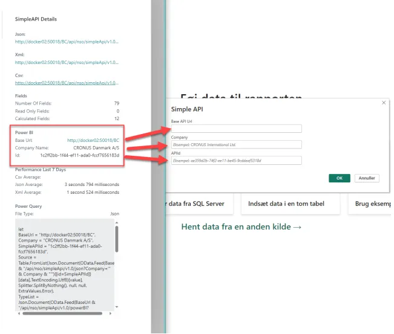The width and height of the screenshot is (394, 334).
Task: Close the Simple API dialog
Action: (x=384, y=103)
